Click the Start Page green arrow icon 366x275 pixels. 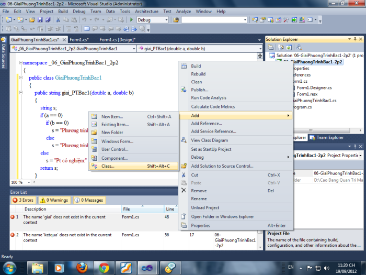click(x=294, y=20)
